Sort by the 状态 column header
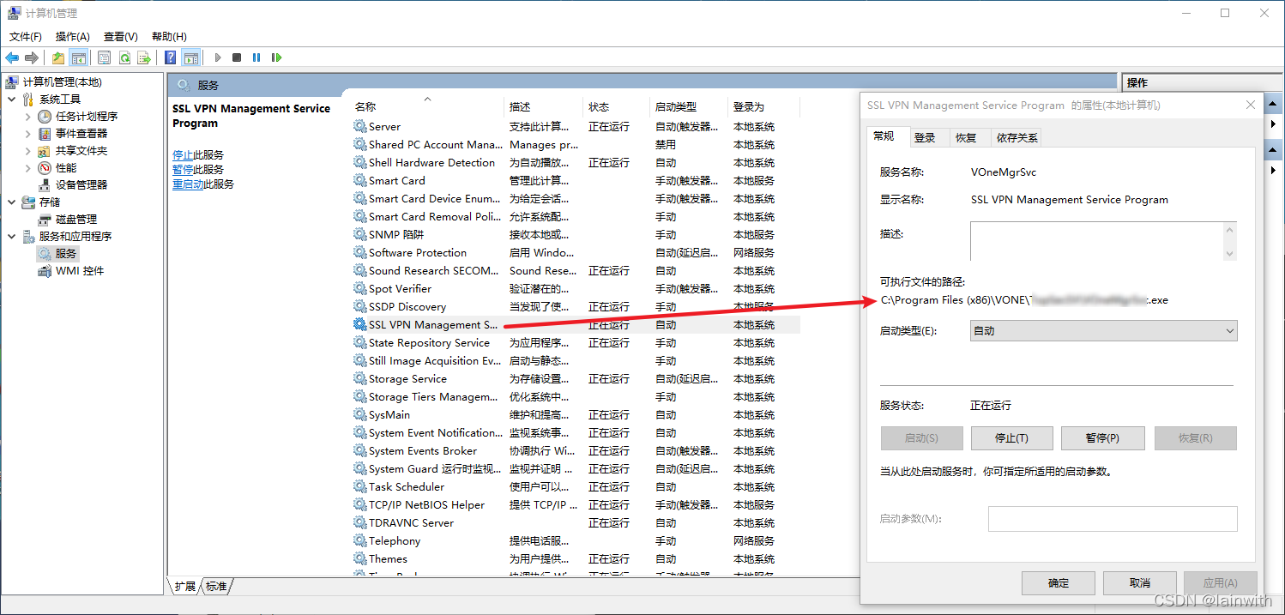The image size is (1285, 615). point(615,107)
